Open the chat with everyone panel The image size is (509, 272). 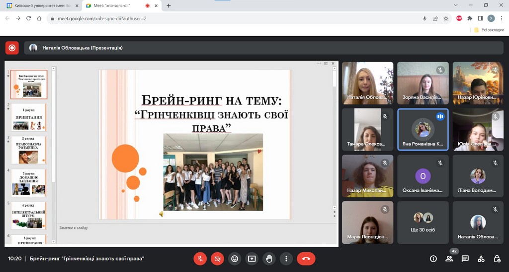coord(465,259)
